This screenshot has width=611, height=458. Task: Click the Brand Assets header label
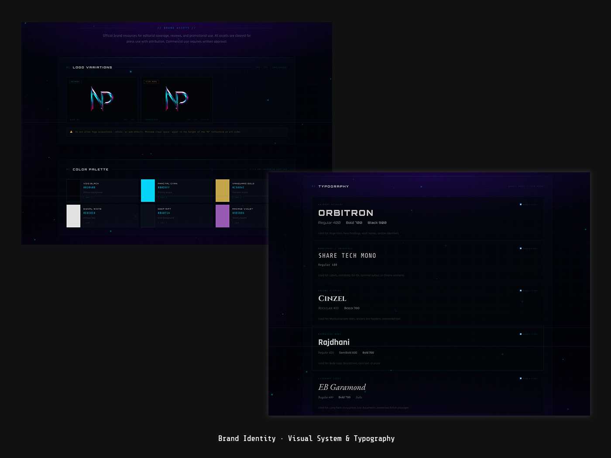pos(177,28)
